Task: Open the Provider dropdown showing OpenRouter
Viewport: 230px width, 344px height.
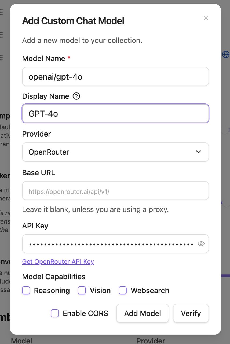Action: (115, 152)
